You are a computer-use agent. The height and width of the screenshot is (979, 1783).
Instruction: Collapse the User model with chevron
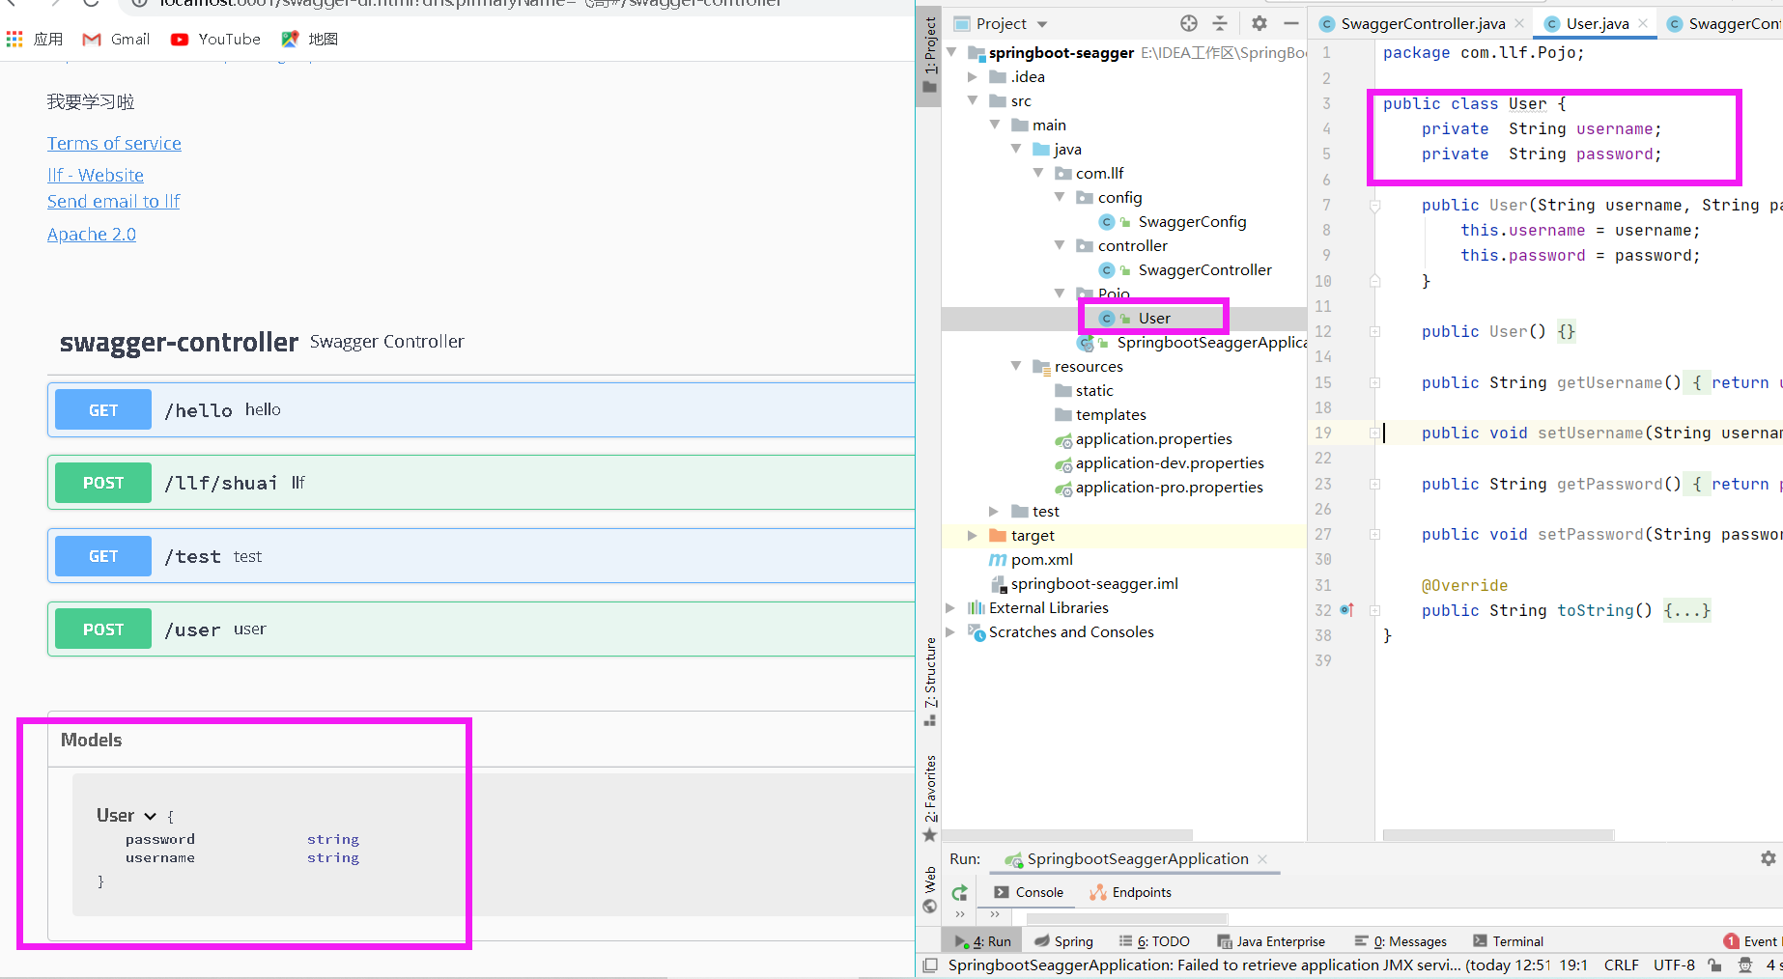[x=150, y=816]
